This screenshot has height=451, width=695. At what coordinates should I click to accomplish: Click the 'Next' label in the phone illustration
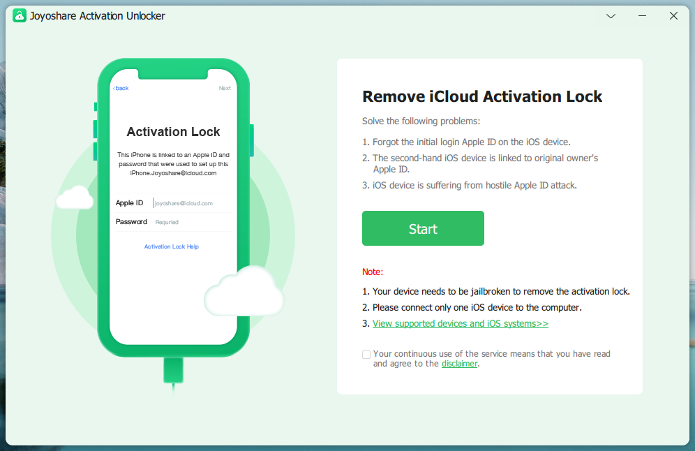click(225, 88)
